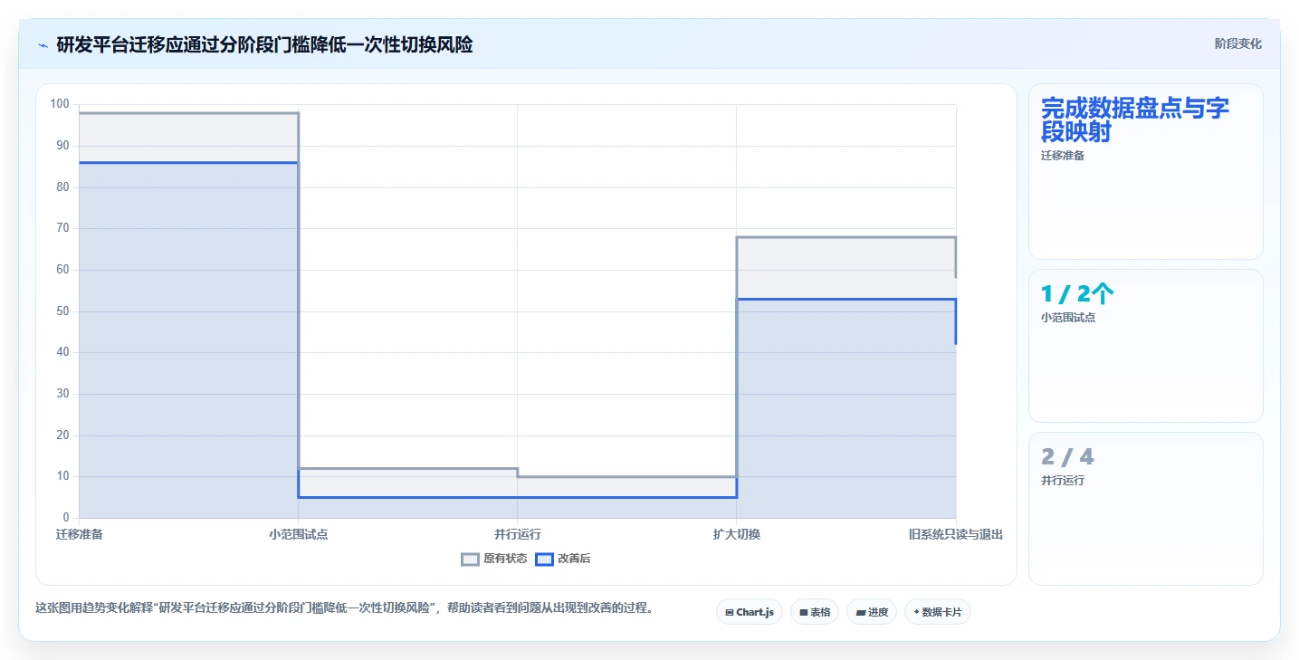The image size is (1299, 660).
Task: Click the Chart.js tag
Action: [750, 612]
